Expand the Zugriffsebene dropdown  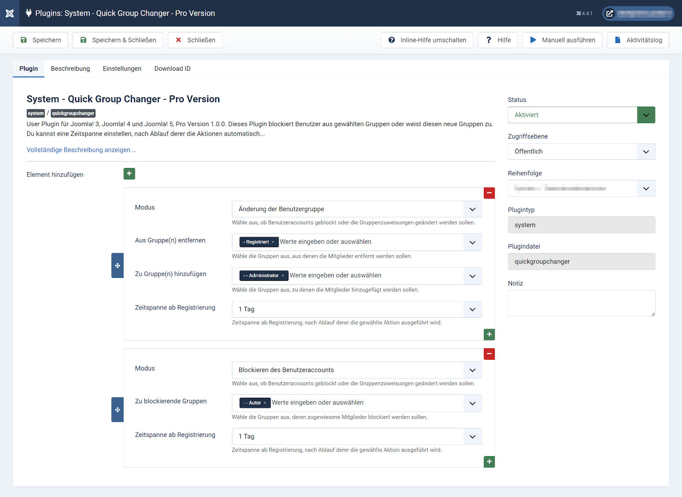pos(581,152)
